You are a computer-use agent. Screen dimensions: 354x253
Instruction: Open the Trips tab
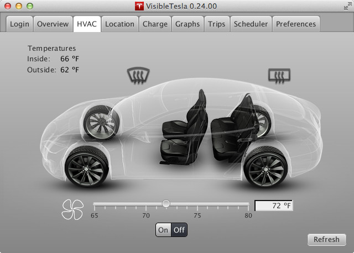[217, 24]
